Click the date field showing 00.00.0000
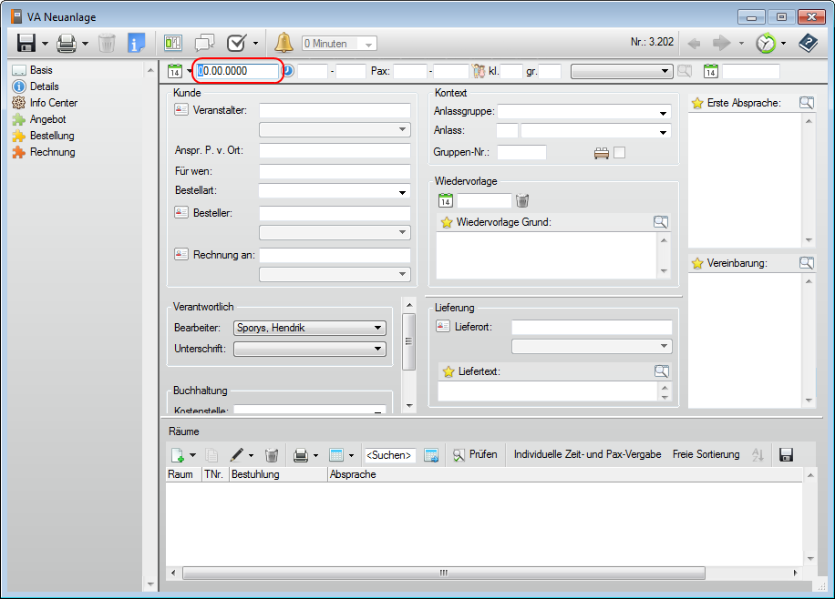Viewport: 835px width, 599px height. click(x=237, y=71)
